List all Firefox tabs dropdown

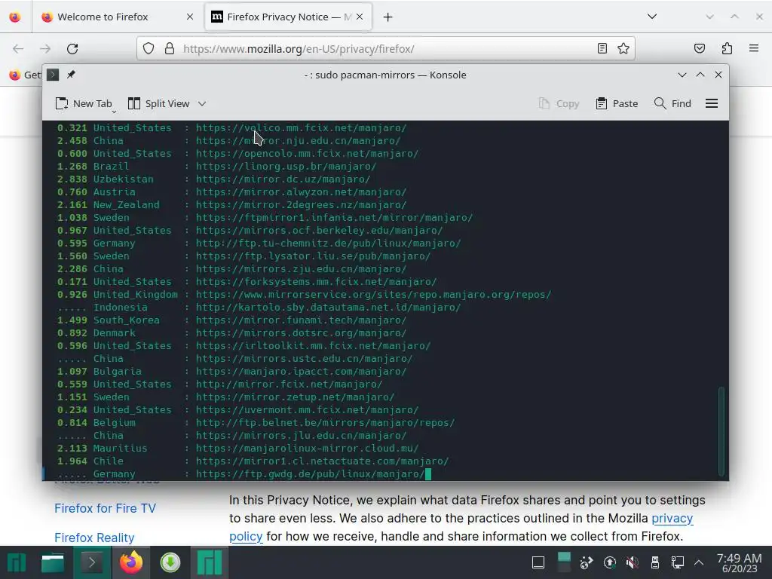pyautogui.click(x=652, y=17)
